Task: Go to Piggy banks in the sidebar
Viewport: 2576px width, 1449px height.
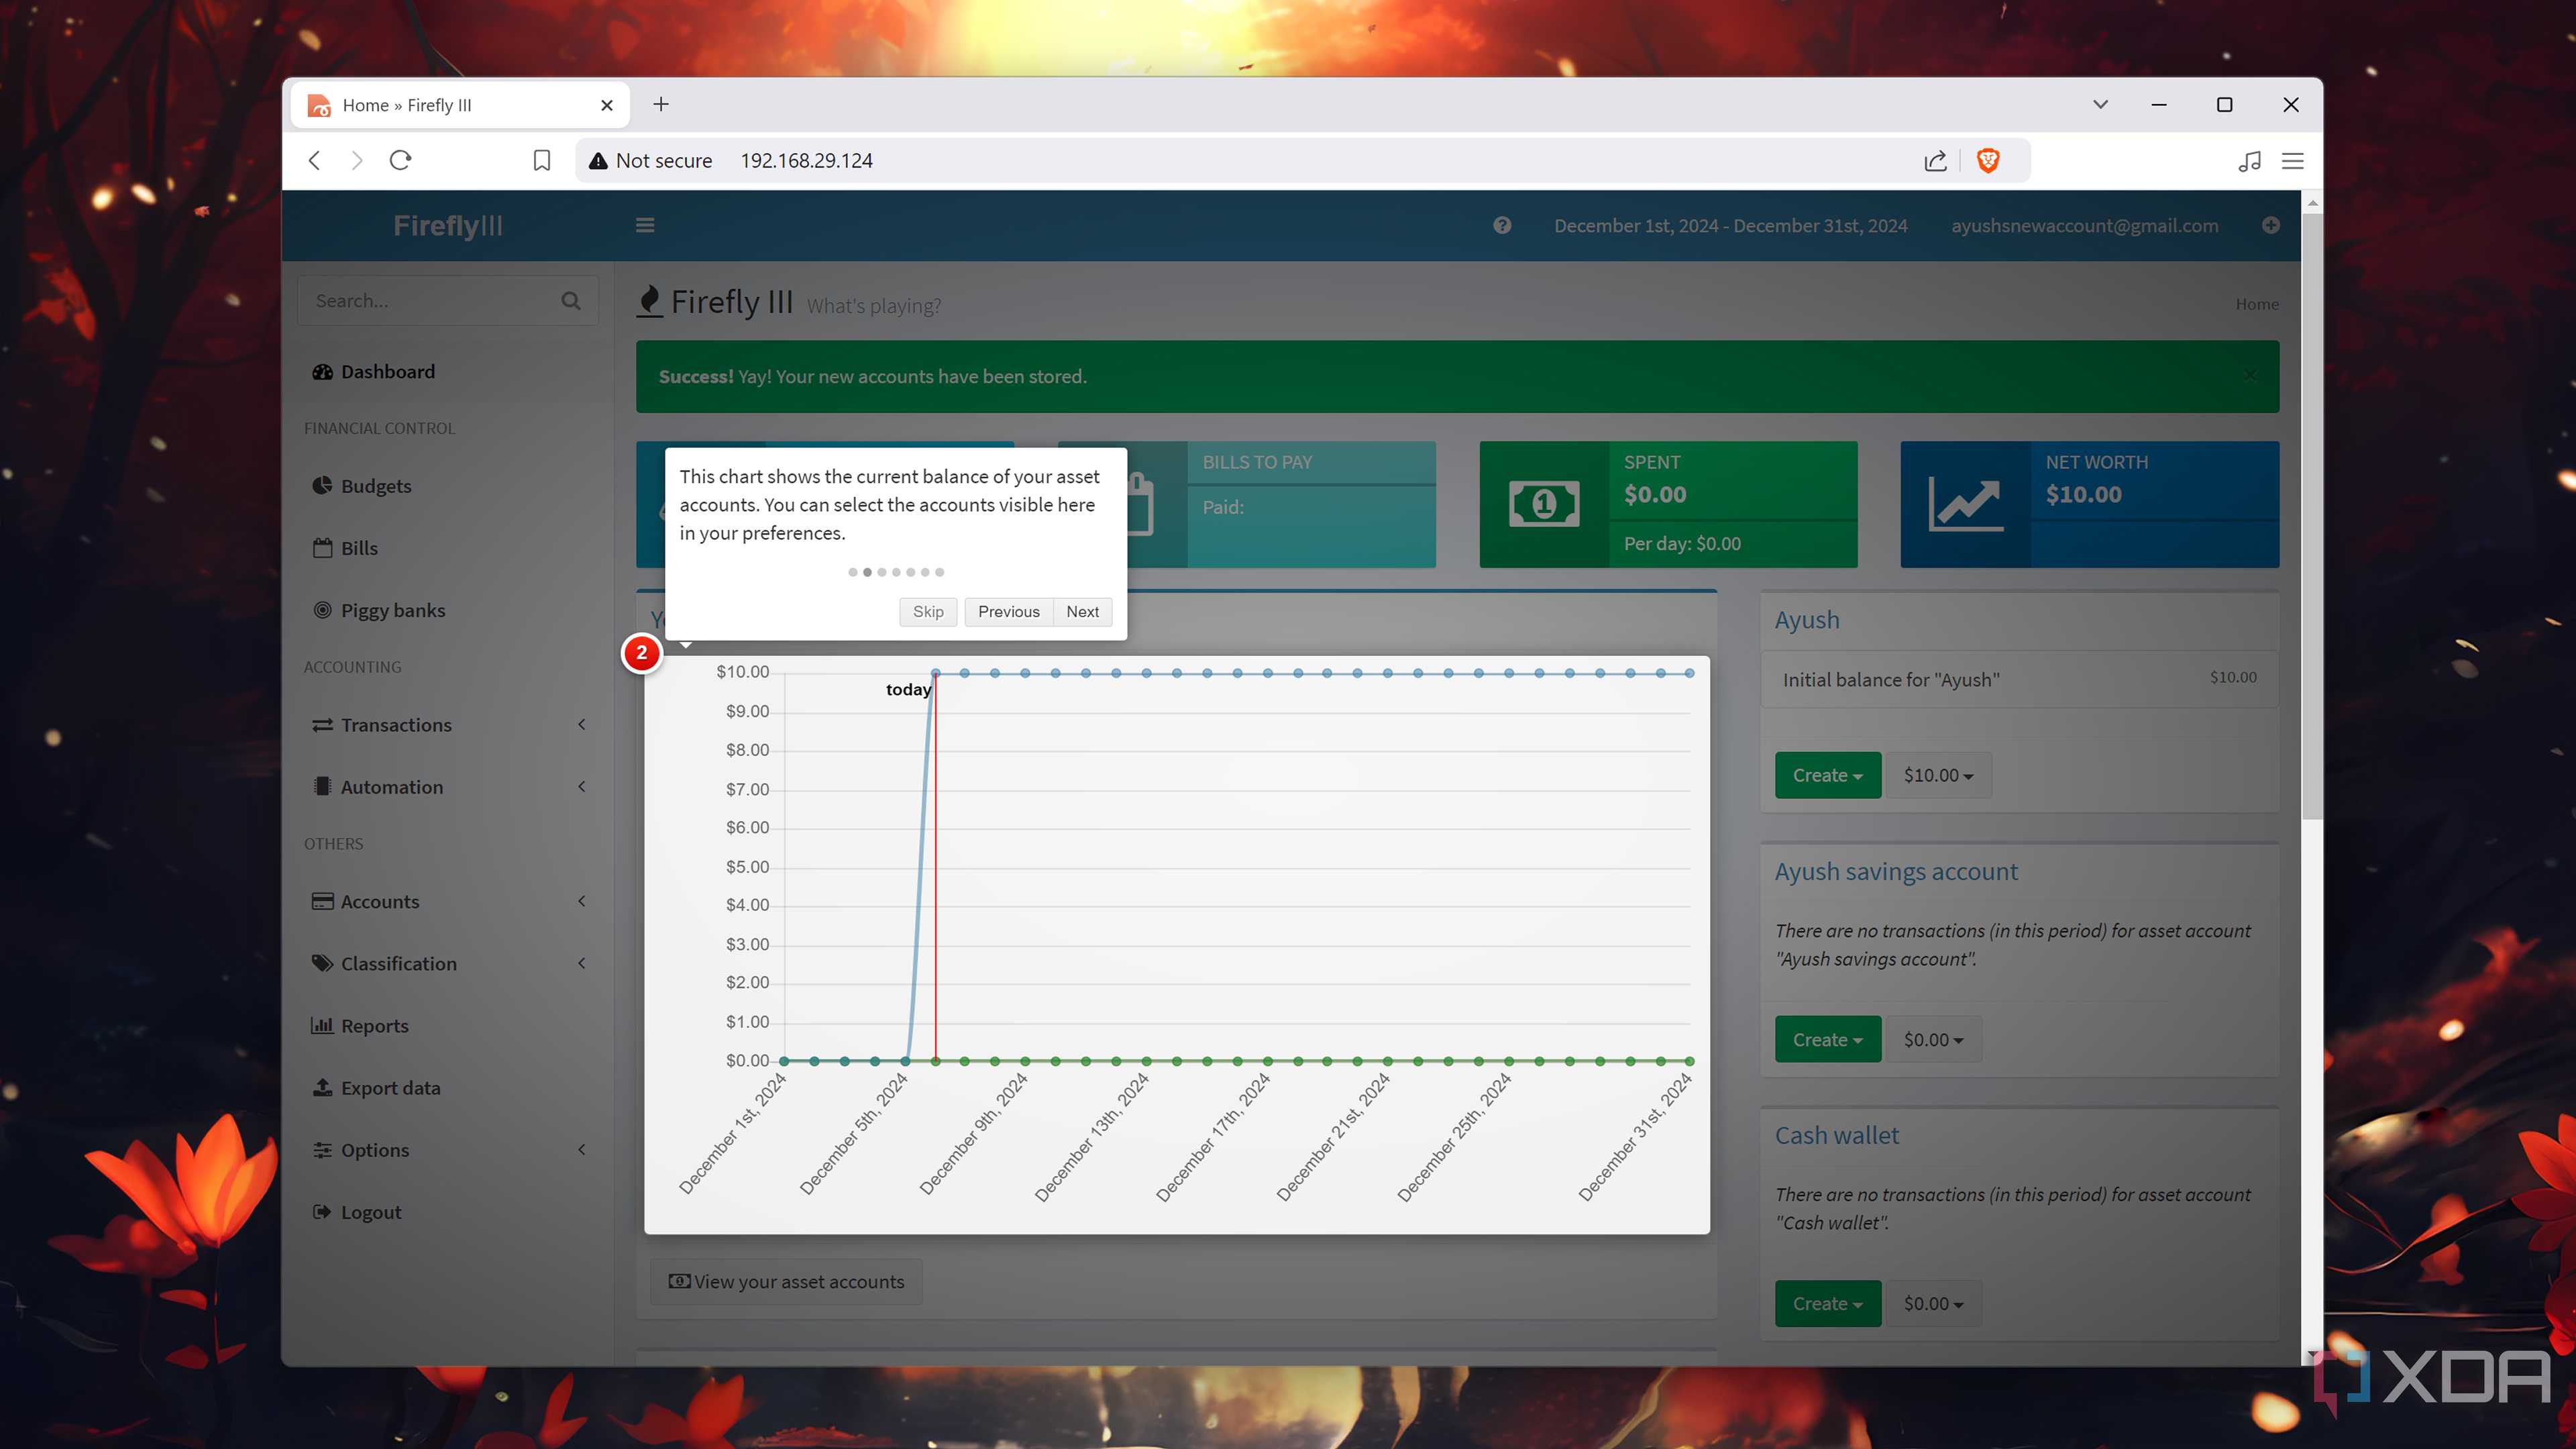Action: pos(393,611)
